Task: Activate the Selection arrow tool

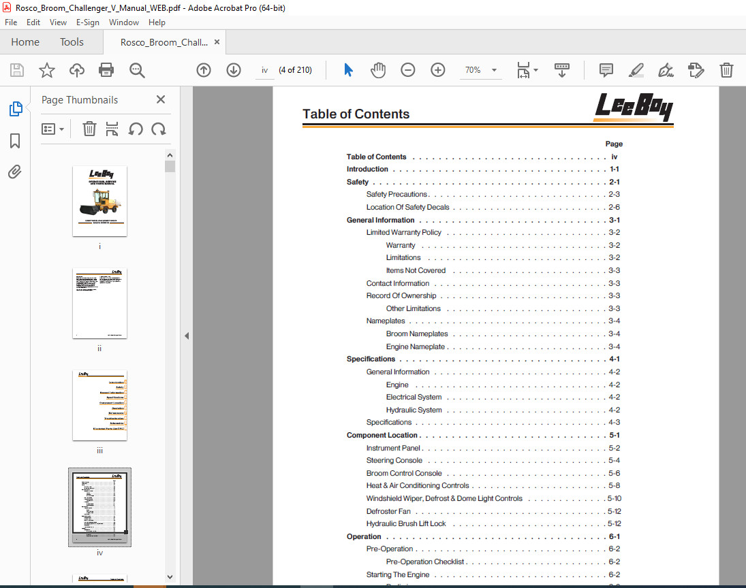Action: click(x=348, y=70)
